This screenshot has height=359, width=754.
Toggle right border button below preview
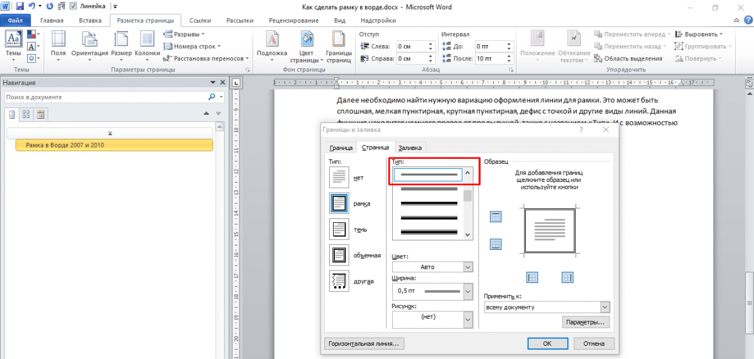pyautogui.click(x=567, y=277)
